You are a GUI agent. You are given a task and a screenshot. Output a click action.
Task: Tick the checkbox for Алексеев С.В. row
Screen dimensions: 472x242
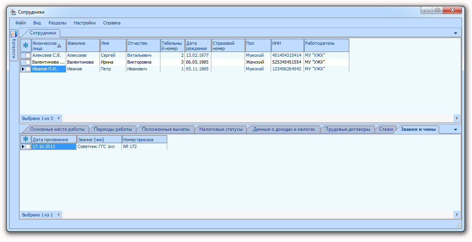coord(28,55)
